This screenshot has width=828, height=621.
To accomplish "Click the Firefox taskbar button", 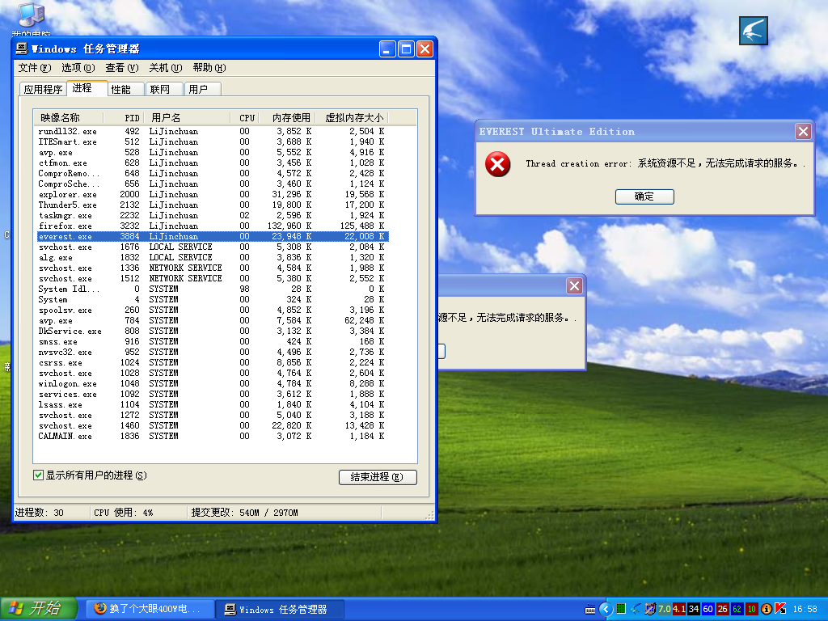I will pos(147,609).
